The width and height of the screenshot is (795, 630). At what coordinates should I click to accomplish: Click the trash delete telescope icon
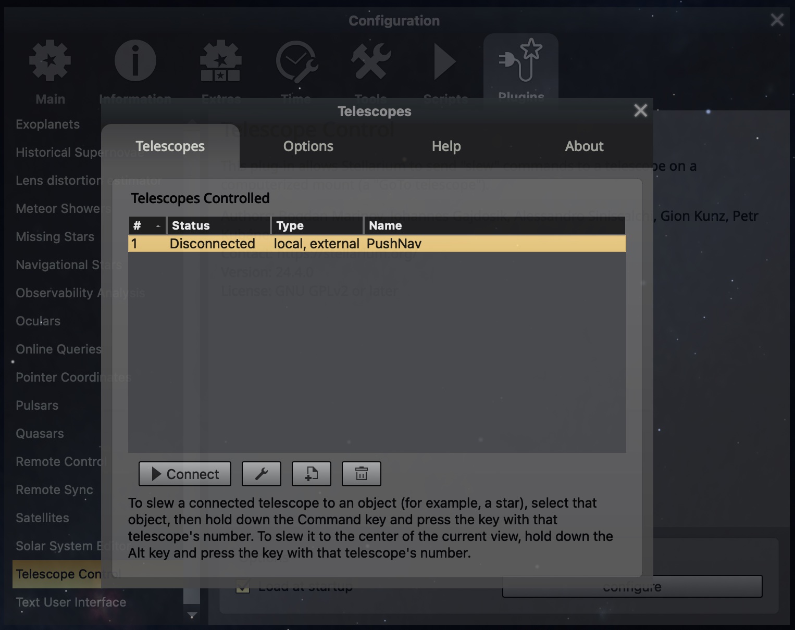(x=361, y=474)
